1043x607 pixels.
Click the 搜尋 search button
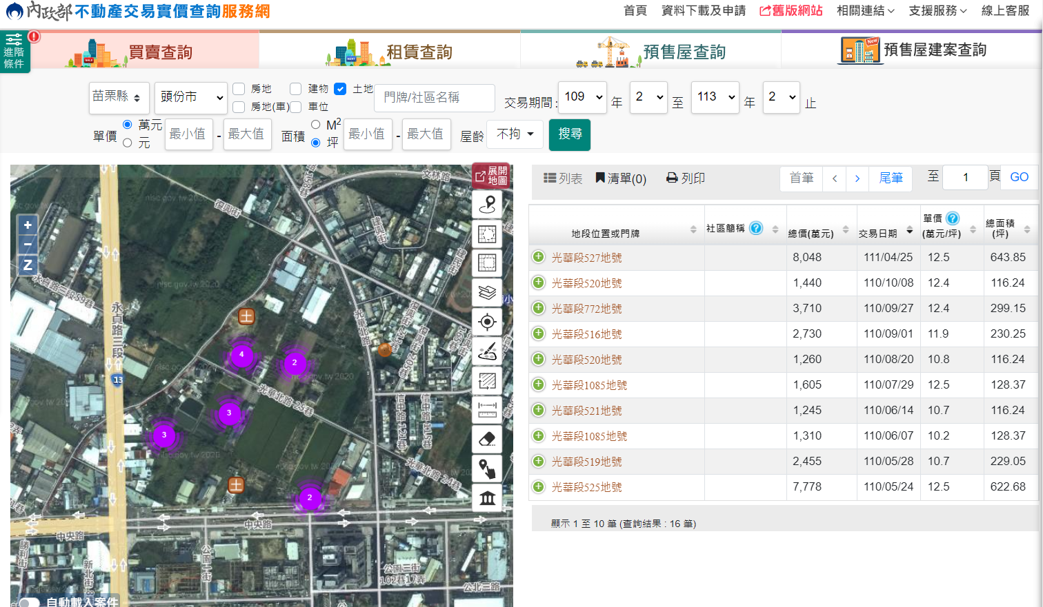[x=570, y=134]
